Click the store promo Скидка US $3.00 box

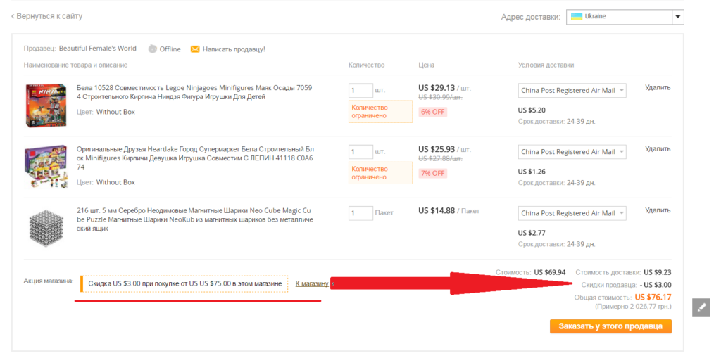click(x=184, y=284)
